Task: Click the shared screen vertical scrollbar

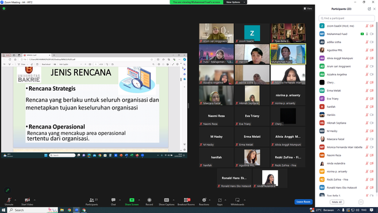Action: (181, 80)
